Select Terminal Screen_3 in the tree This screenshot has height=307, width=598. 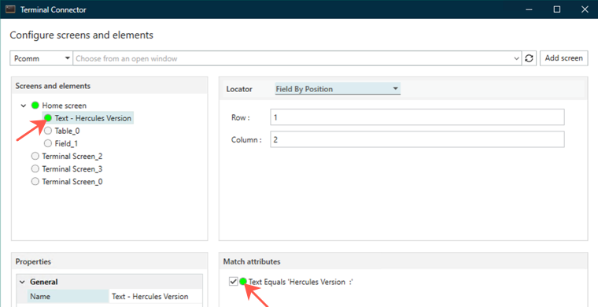[x=72, y=168]
